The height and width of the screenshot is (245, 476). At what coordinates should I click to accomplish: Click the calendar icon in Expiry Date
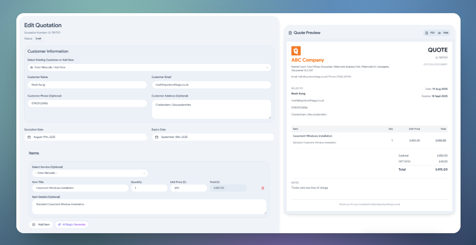(157, 137)
